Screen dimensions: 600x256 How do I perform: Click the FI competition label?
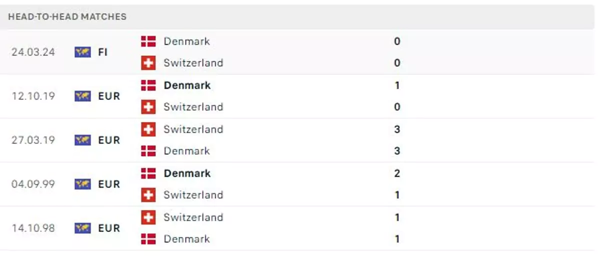[102, 52]
